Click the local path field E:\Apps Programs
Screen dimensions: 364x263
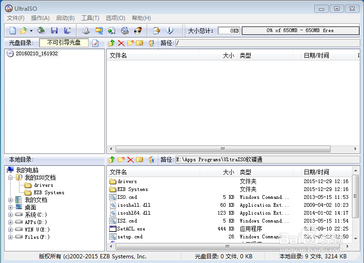point(267,160)
